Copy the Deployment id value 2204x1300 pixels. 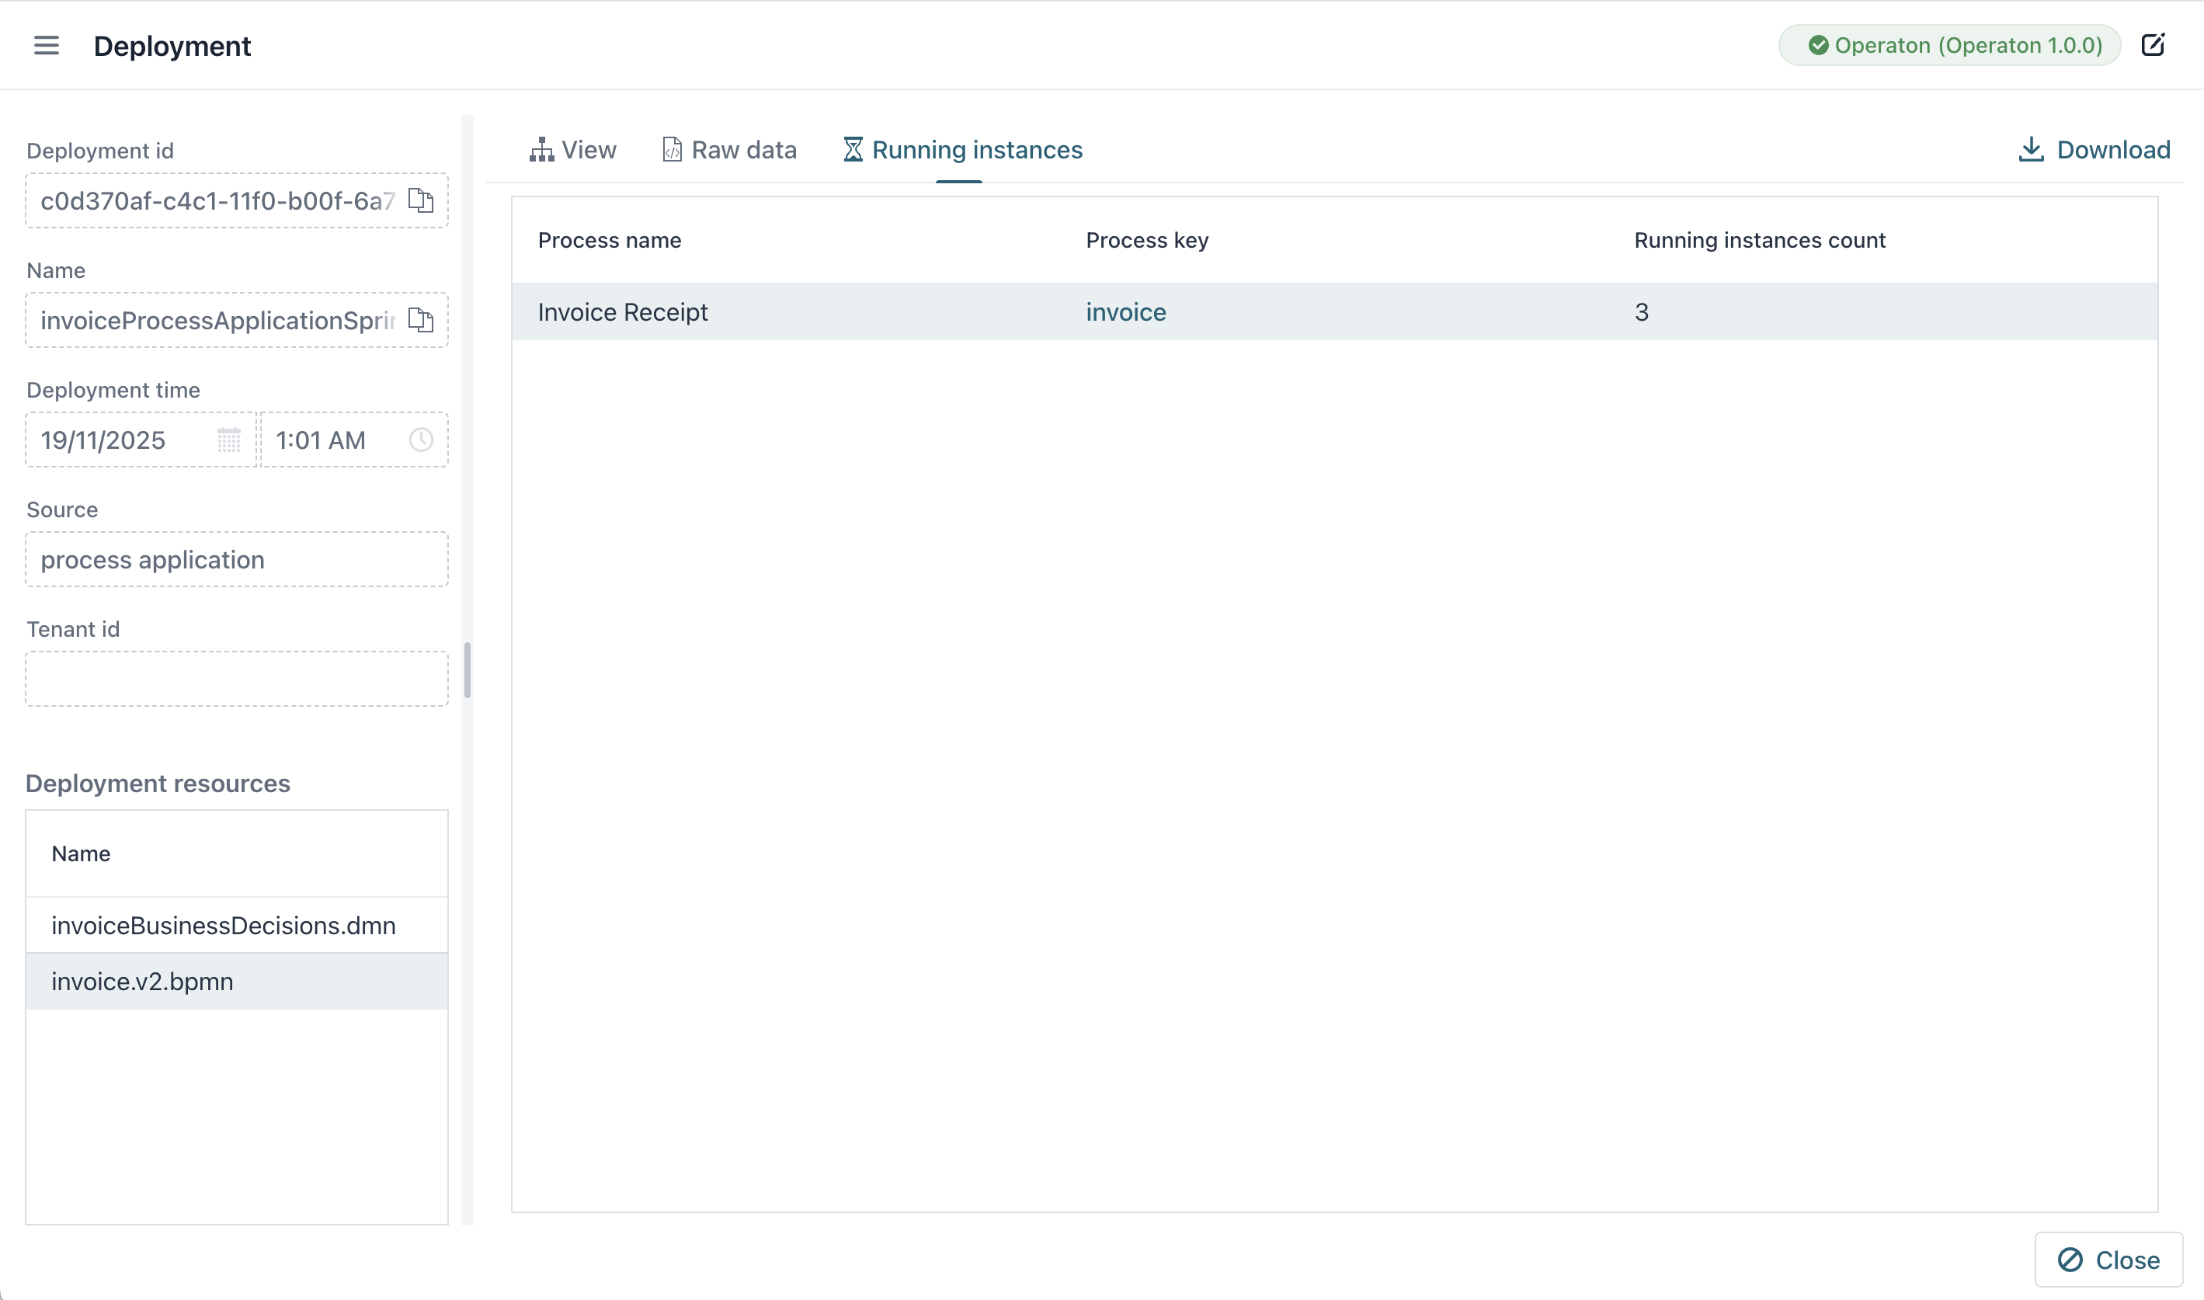[422, 200]
